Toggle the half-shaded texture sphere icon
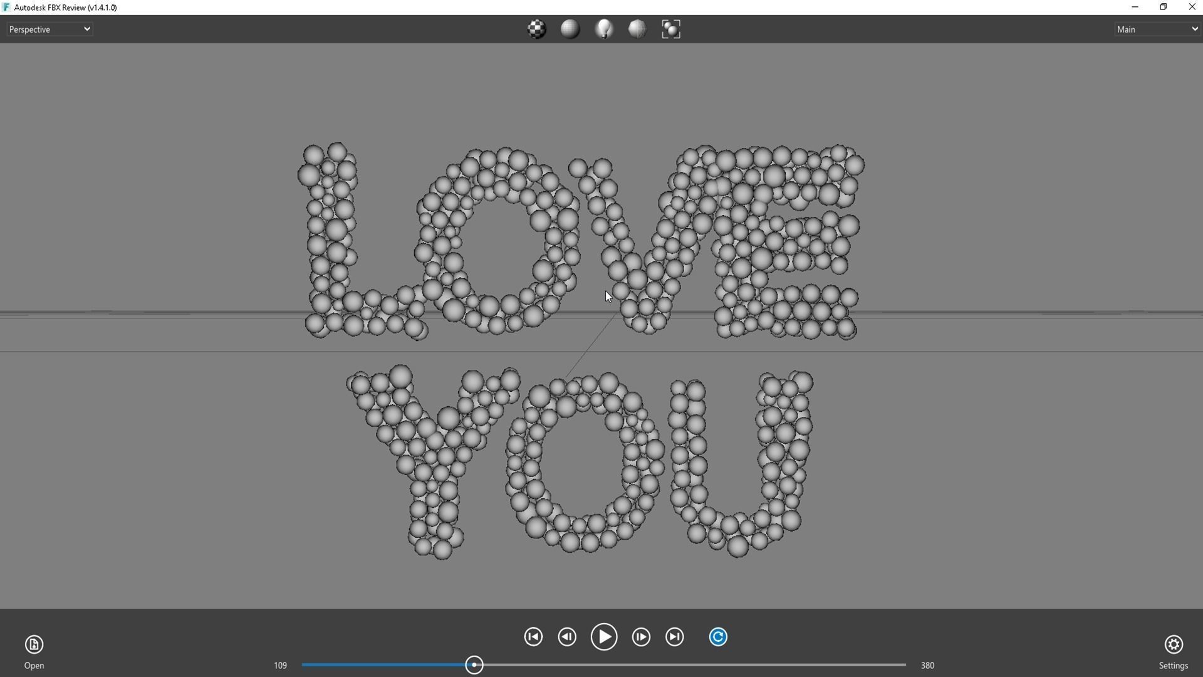1203x677 pixels. (x=637, y=29)
